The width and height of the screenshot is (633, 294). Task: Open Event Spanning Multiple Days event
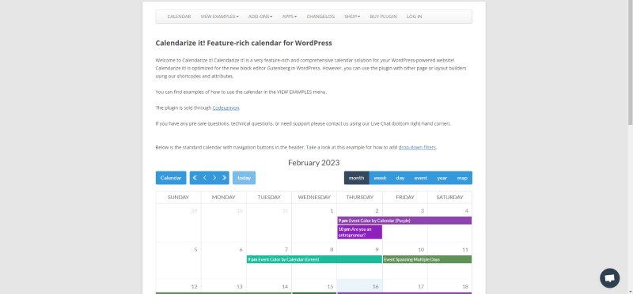point(427,259)
